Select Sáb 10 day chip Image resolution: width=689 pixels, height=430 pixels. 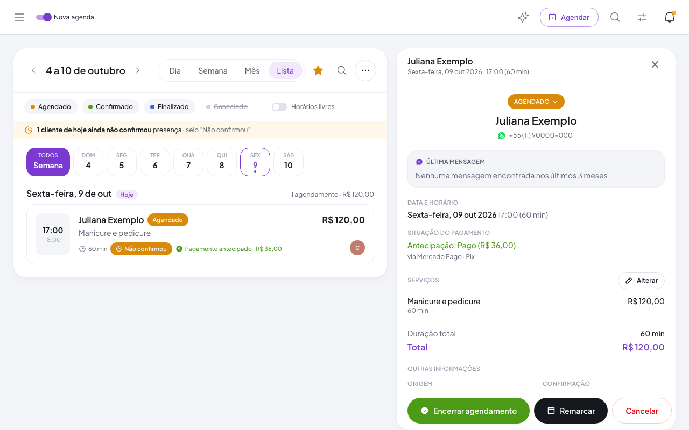289,162
